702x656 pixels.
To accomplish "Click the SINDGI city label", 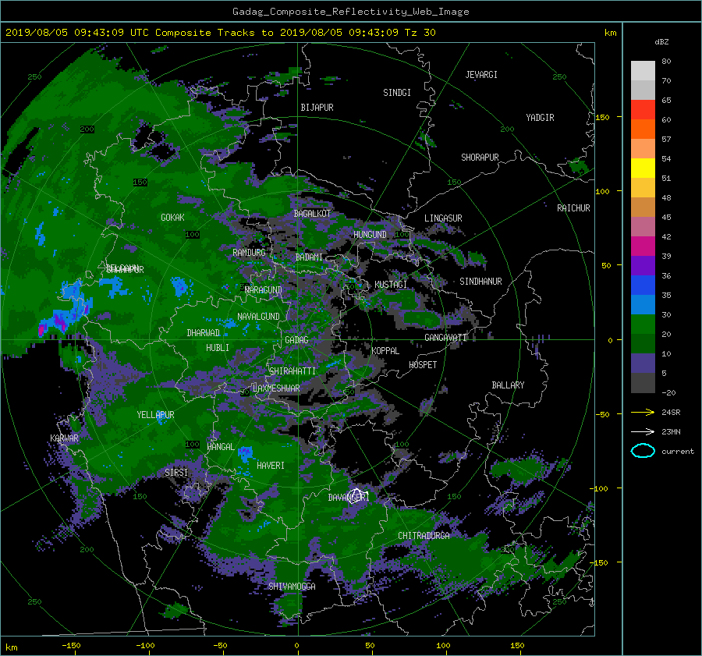I will click(397, 93).
